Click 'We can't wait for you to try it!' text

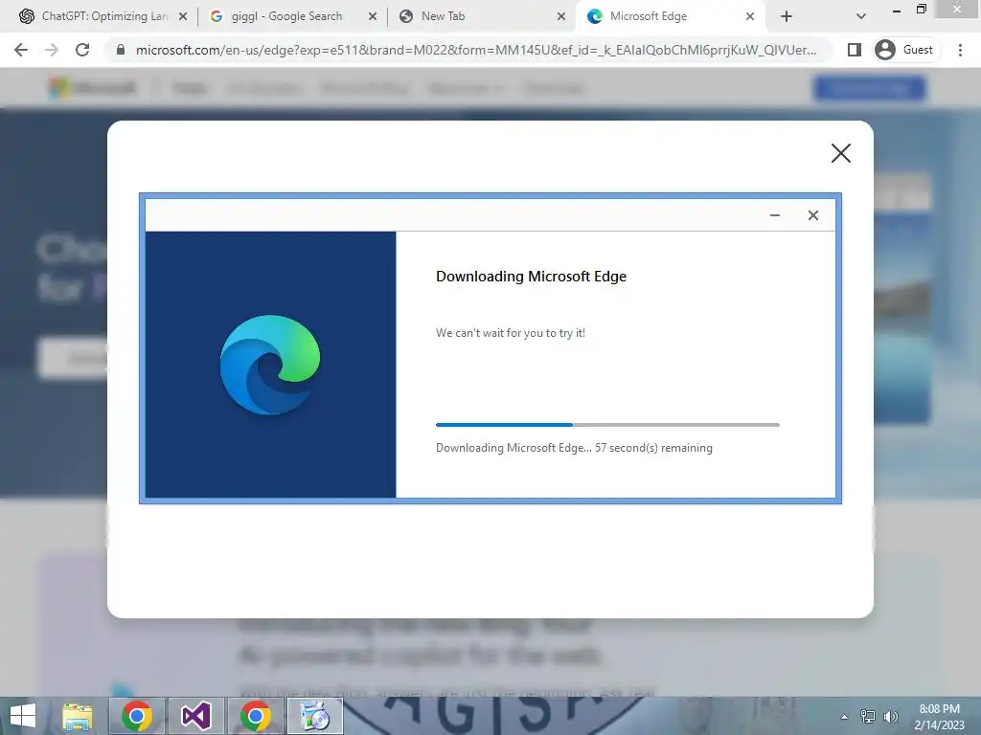tap(511, 333)
